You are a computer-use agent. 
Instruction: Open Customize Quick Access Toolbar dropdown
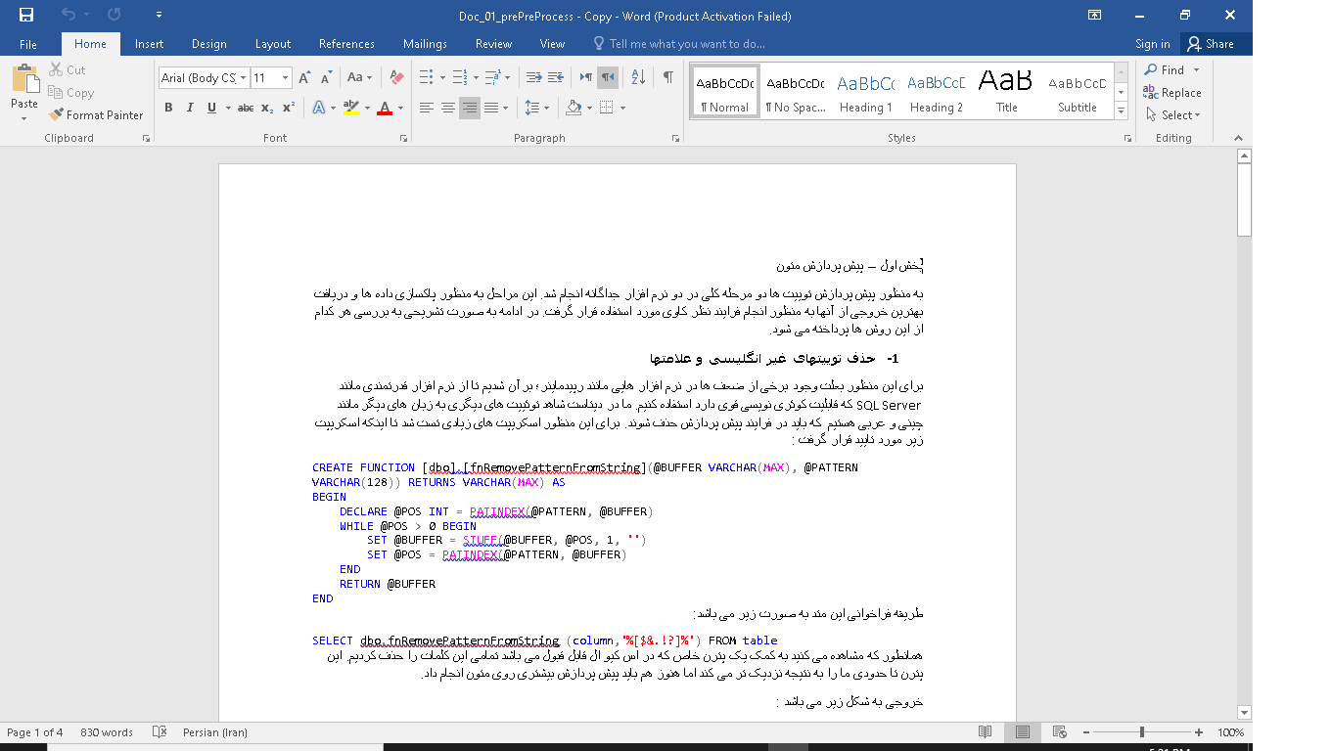click(x=160, y=15)
